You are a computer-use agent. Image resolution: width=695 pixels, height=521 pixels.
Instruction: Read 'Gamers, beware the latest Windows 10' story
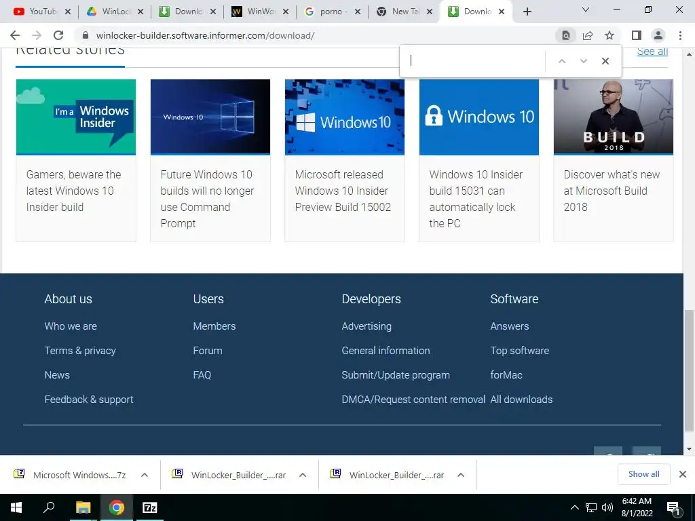coord(73,191)
